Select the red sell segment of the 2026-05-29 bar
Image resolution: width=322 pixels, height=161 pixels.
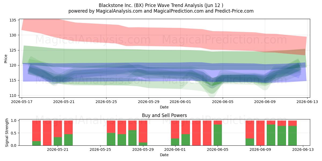143,131
